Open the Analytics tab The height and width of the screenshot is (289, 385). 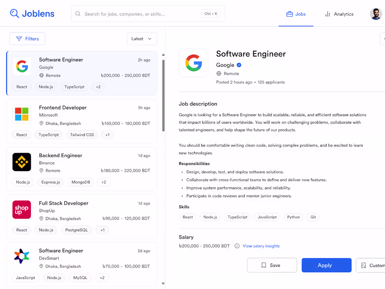[339, 14]
